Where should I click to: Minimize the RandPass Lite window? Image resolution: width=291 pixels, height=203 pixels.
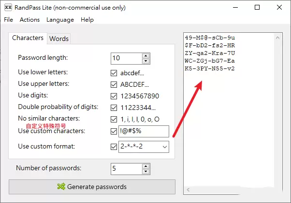click(x=235, y=7)
